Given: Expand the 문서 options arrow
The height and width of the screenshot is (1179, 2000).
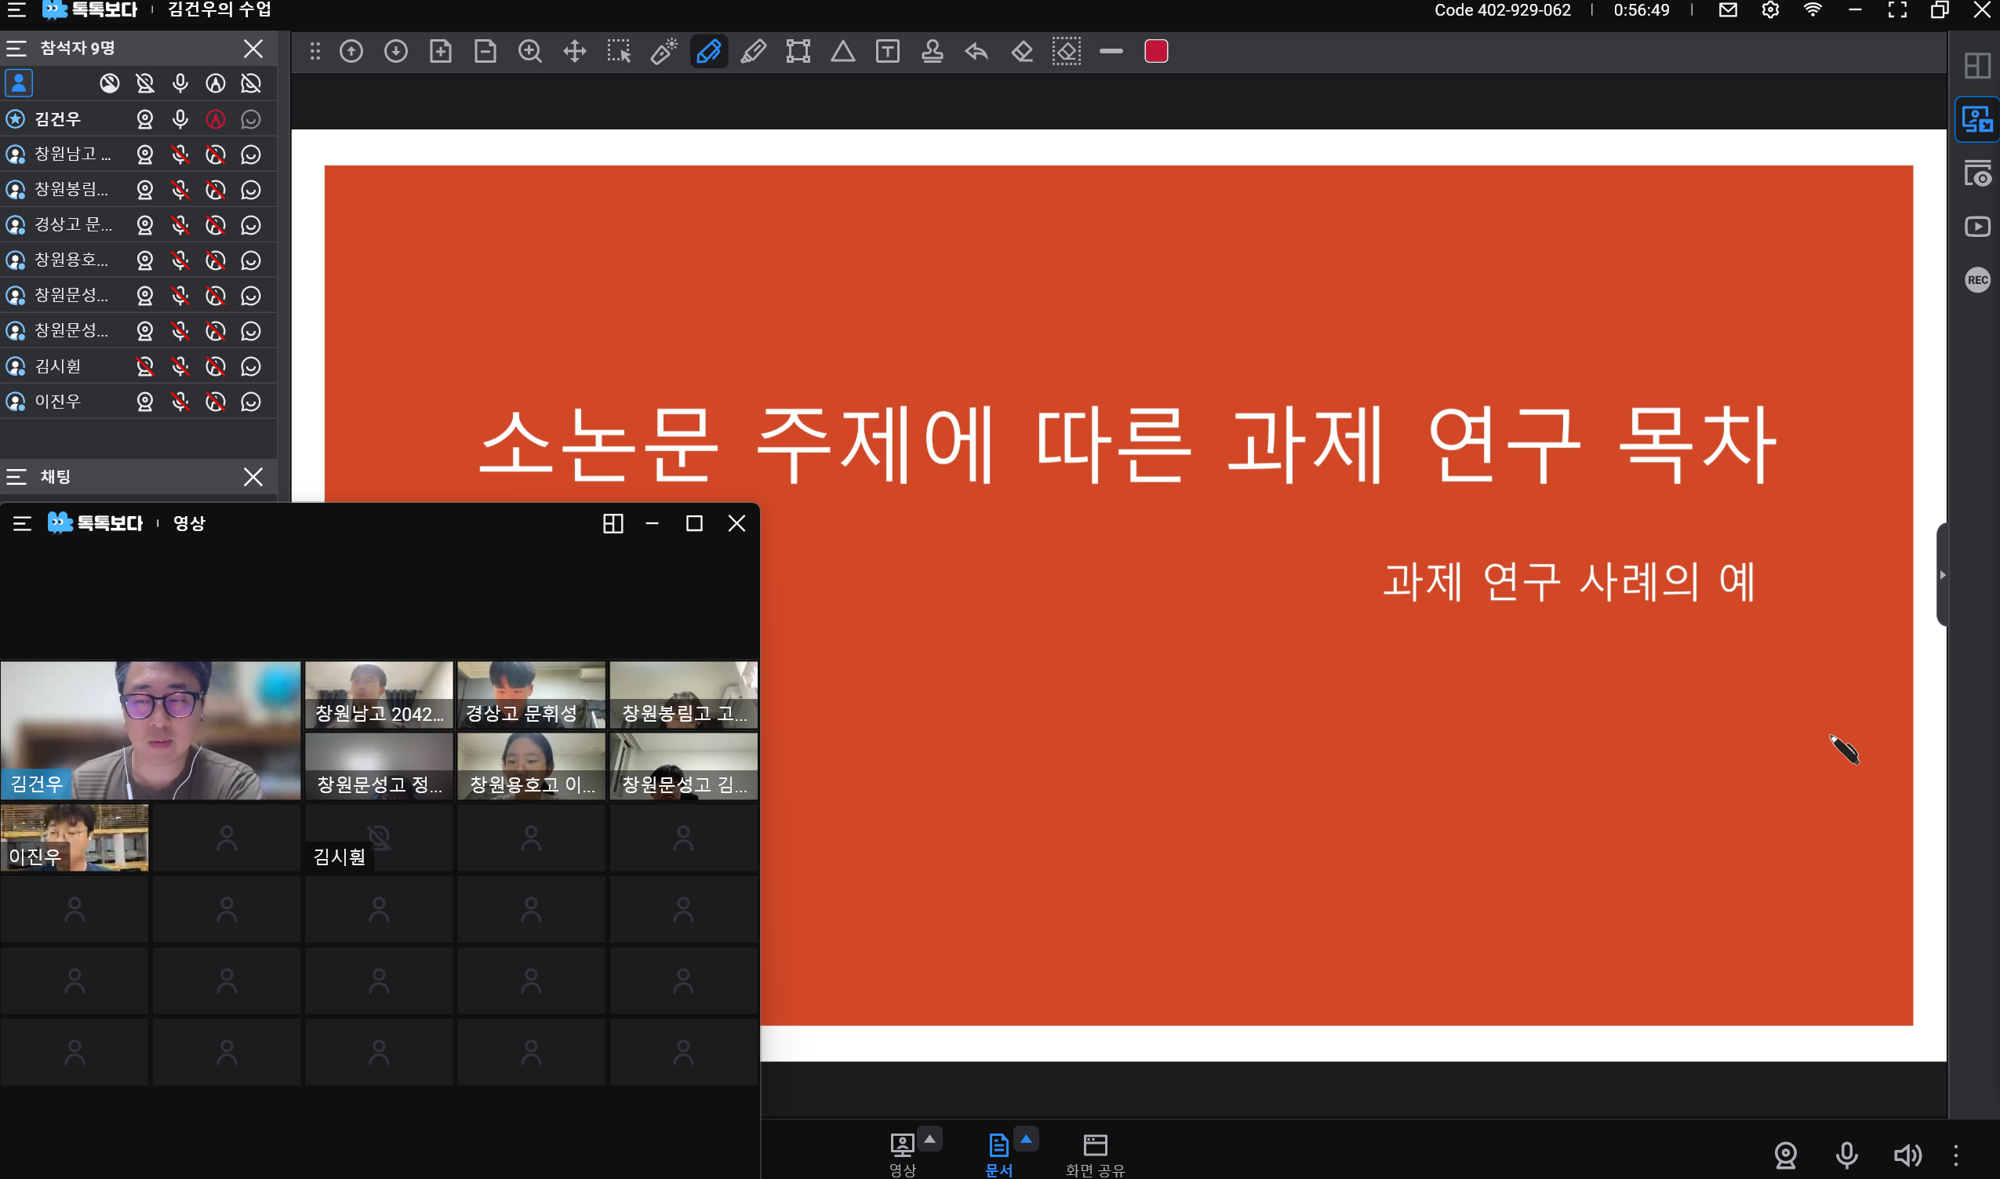Looking at the screenshot, I should coord(1026,1138).
